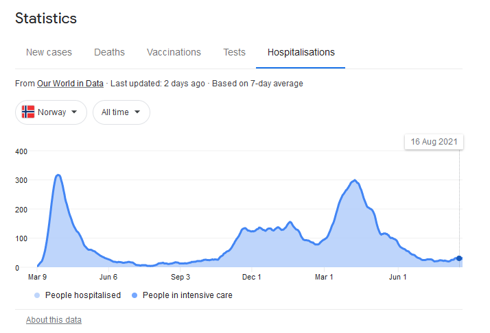Click the People hospitalised legend dot
Viewport: 490px width, 333px height.
click(36, 295)
